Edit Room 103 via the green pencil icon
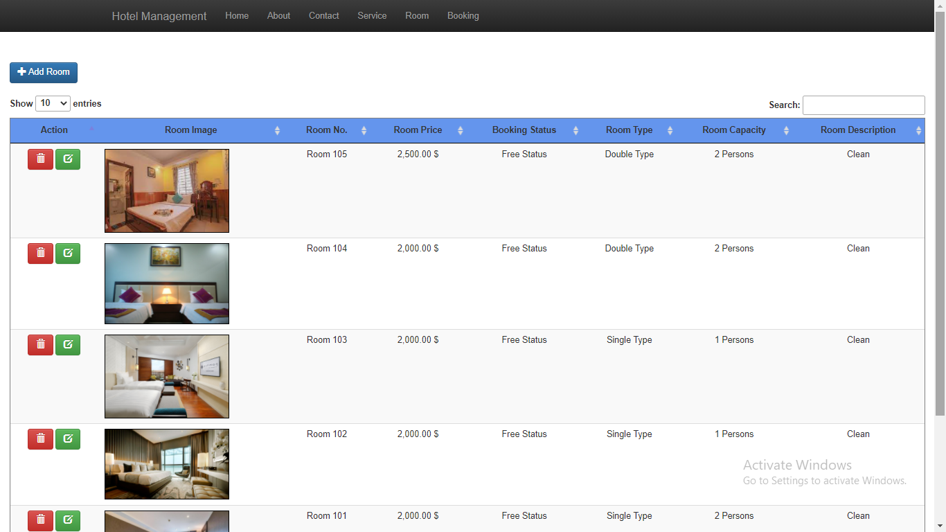The width and height of the screenshot is (946, 532). 67,344
